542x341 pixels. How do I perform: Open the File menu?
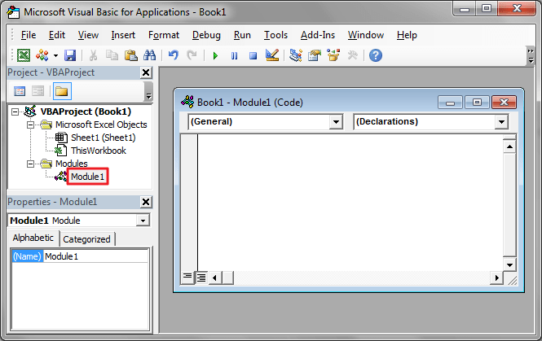29,35
